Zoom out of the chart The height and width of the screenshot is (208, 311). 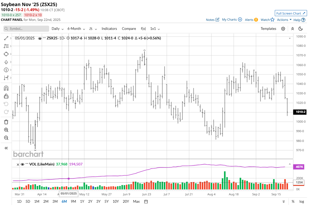6,138
